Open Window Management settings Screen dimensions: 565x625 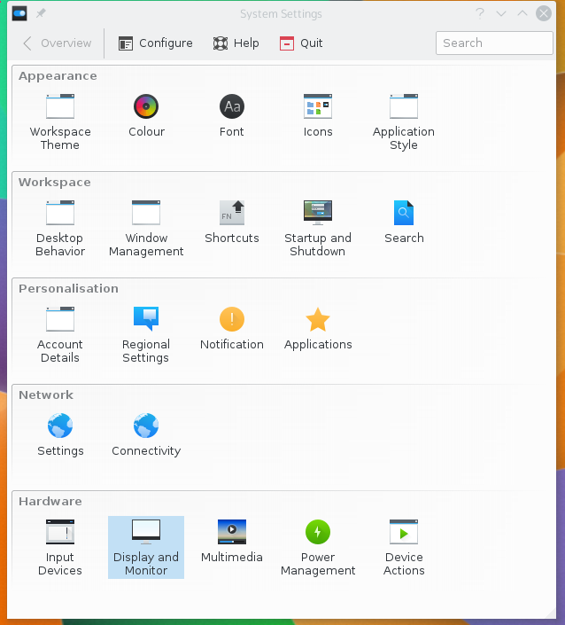146,229
